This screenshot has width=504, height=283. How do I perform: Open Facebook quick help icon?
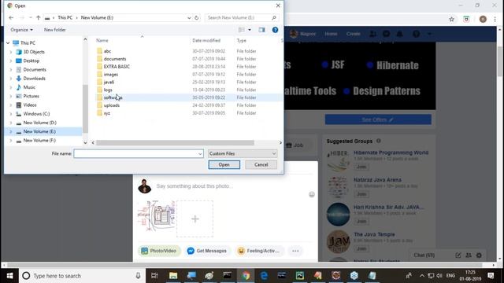click(x=417, y=34)
